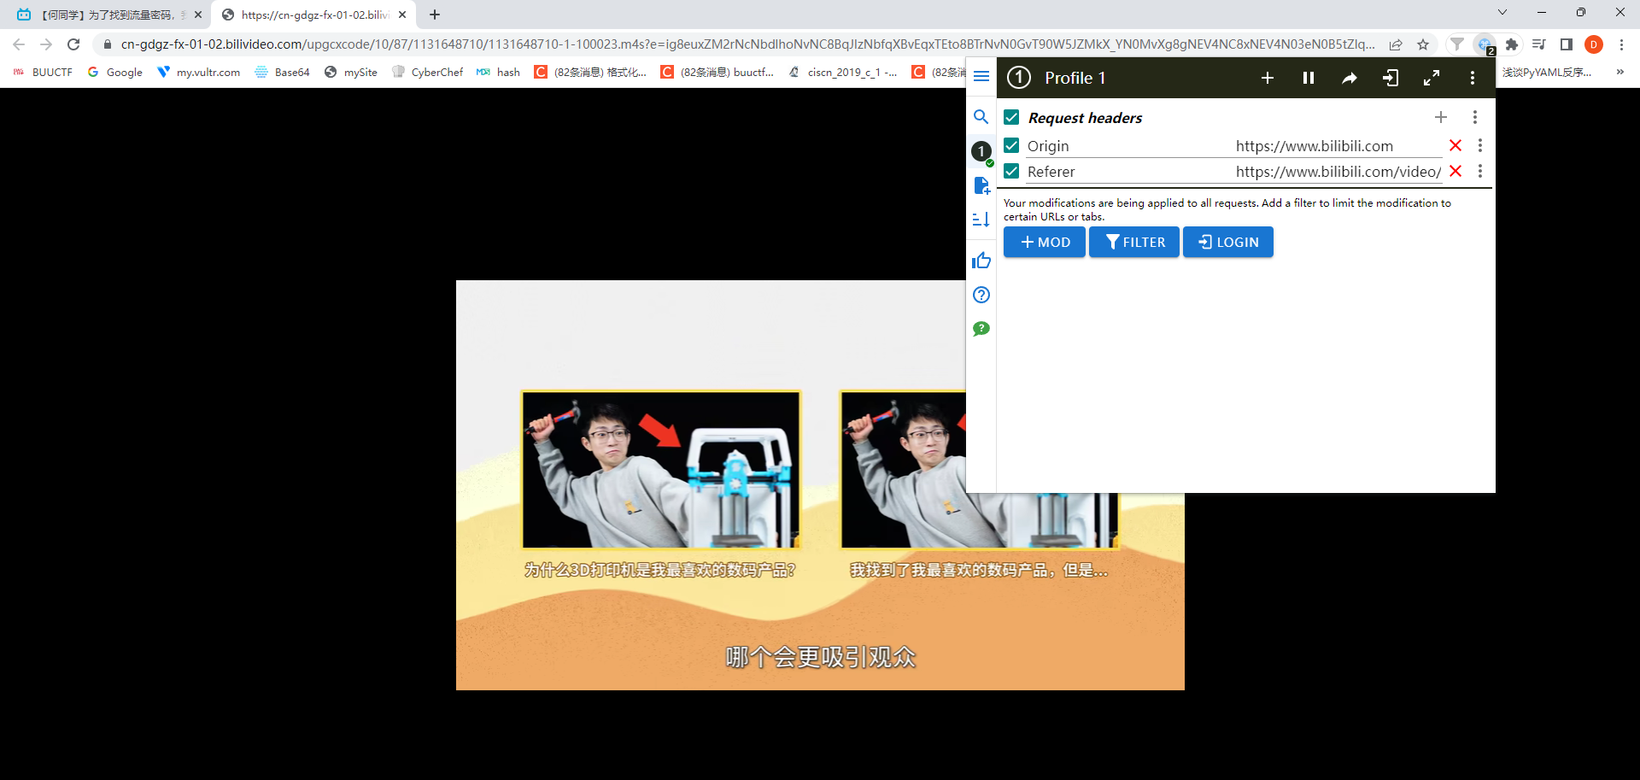Uncheck the Request headers checkbox
The image size is (1640, 780).
(x=1011, y=117)
